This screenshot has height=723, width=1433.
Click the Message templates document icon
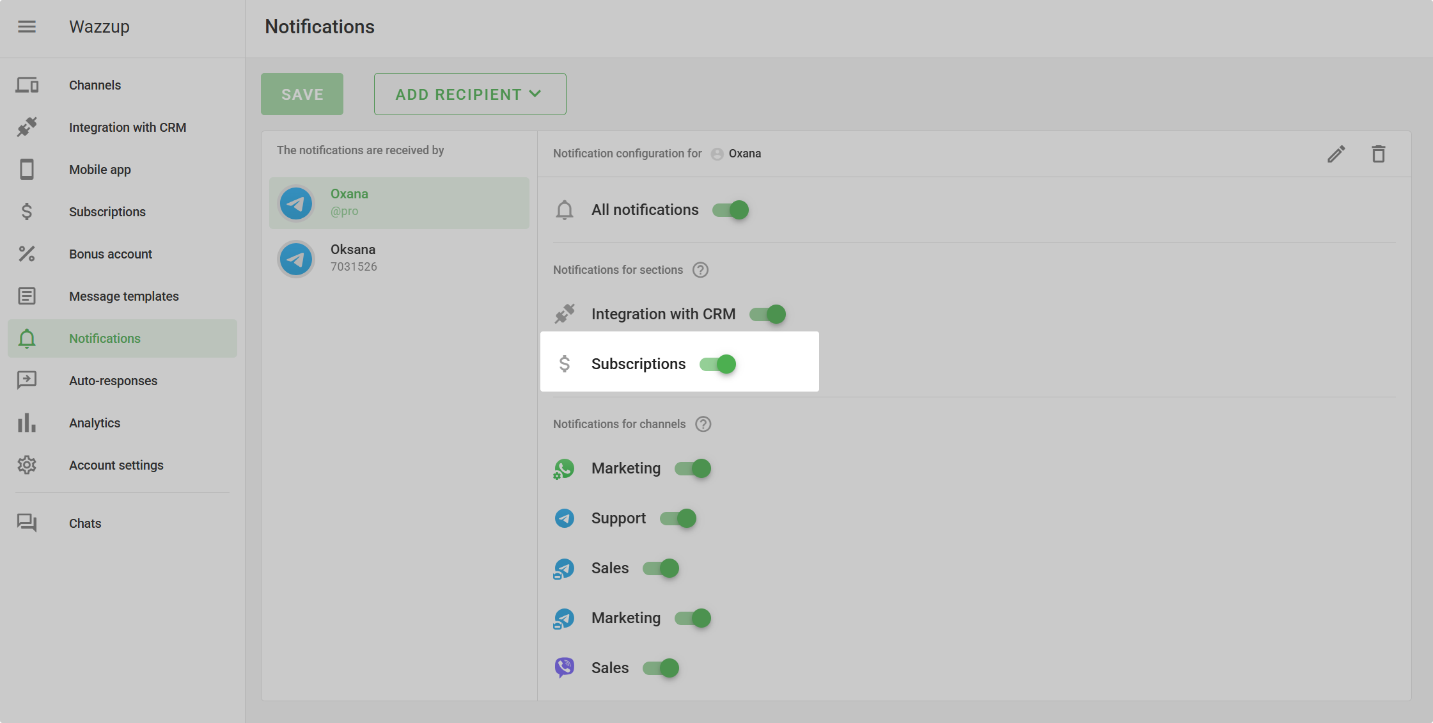27,296
